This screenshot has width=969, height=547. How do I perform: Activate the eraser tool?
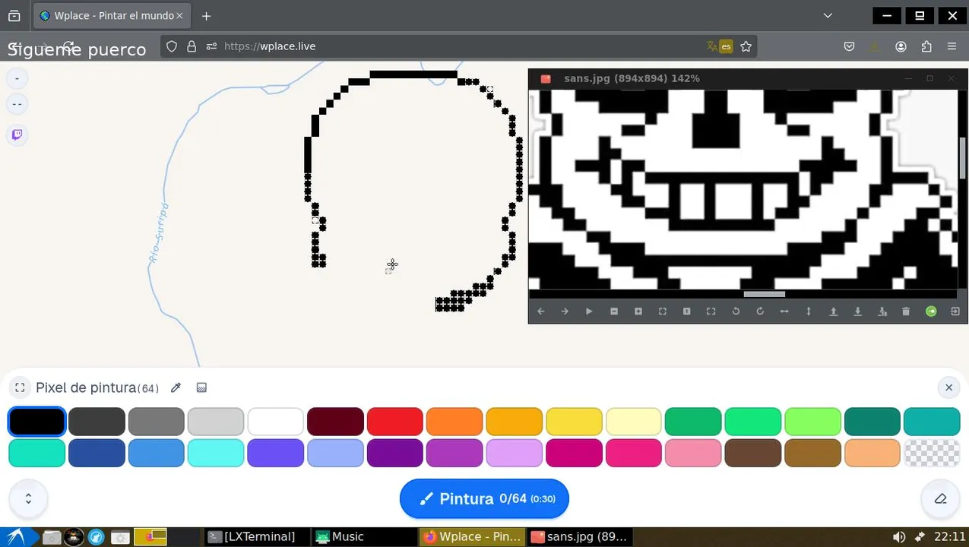[x=940, y=498]
